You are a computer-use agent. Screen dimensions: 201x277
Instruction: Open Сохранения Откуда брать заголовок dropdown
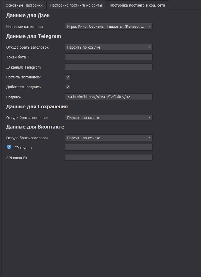109,117
